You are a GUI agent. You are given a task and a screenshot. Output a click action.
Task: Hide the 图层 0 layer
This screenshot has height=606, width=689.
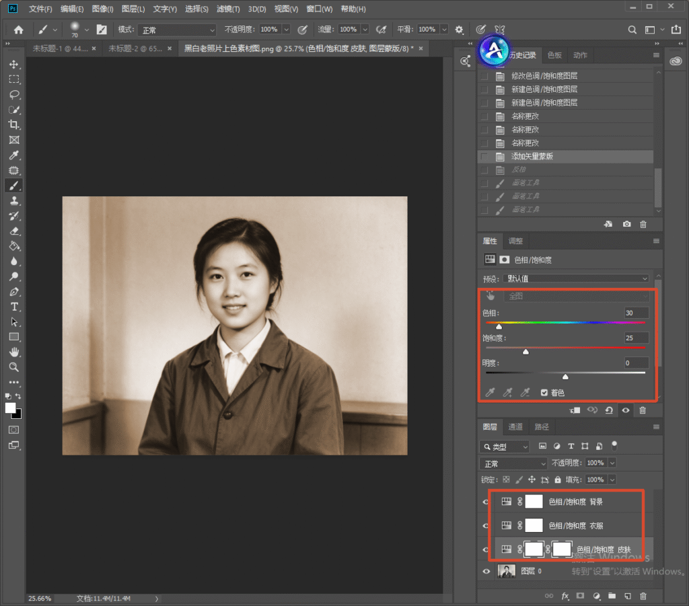pos(486,571)
